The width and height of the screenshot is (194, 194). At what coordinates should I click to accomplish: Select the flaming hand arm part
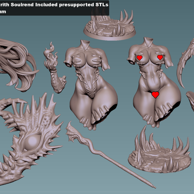click(54, 68)
